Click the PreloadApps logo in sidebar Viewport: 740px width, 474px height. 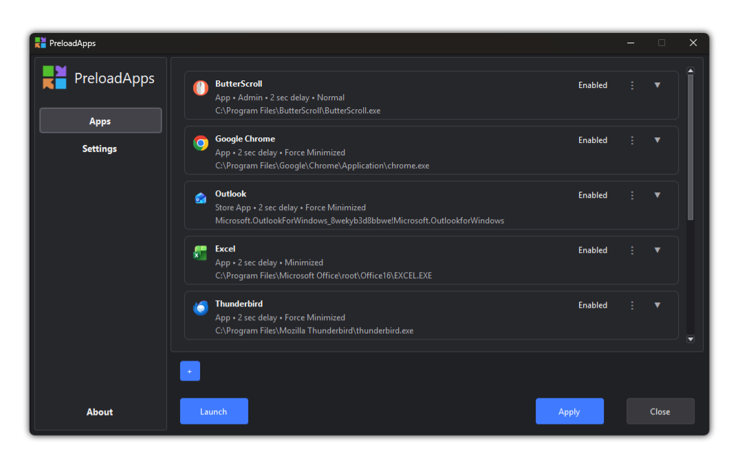(55, 78)
